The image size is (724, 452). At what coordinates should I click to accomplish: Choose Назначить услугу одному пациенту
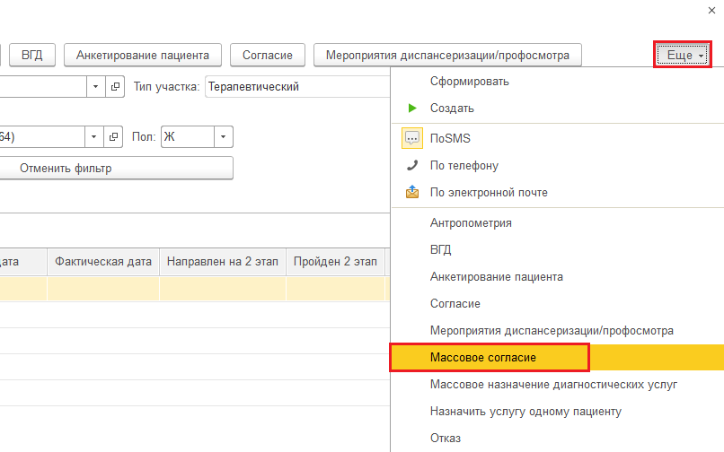[x=525, y=412]
